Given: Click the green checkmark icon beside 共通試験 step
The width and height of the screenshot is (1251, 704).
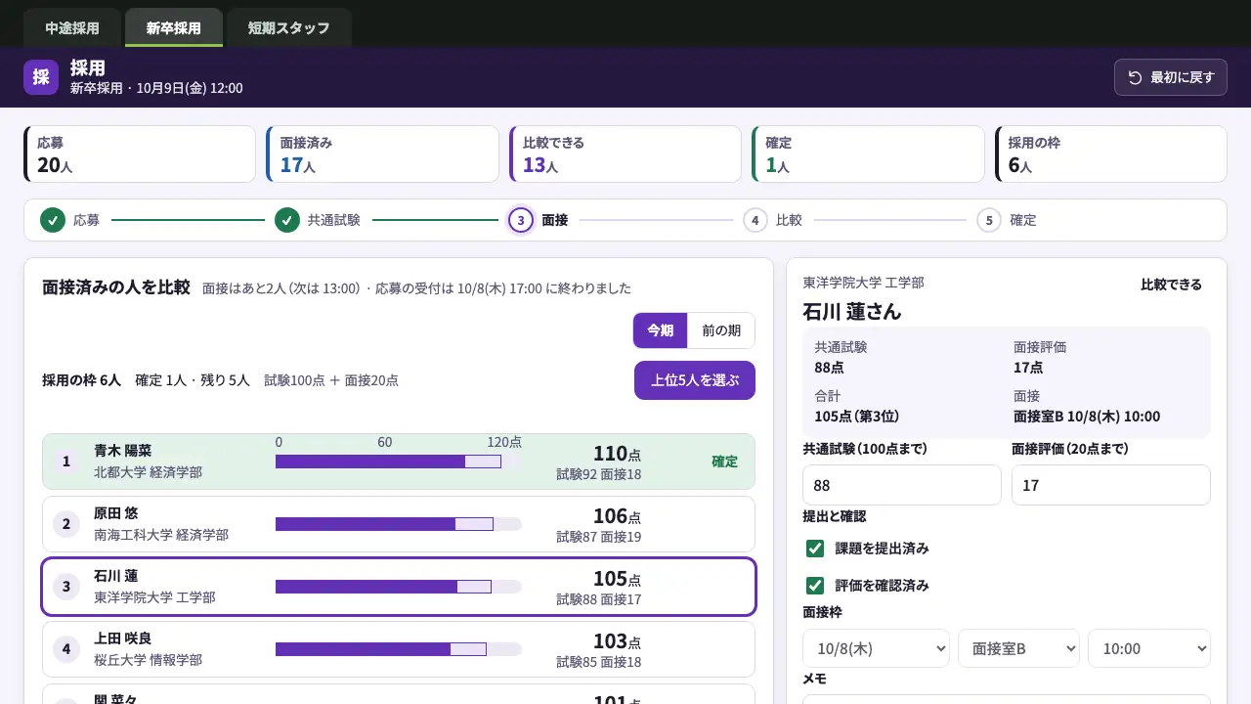Looking at the screenshot, I should tap(287, 220).
